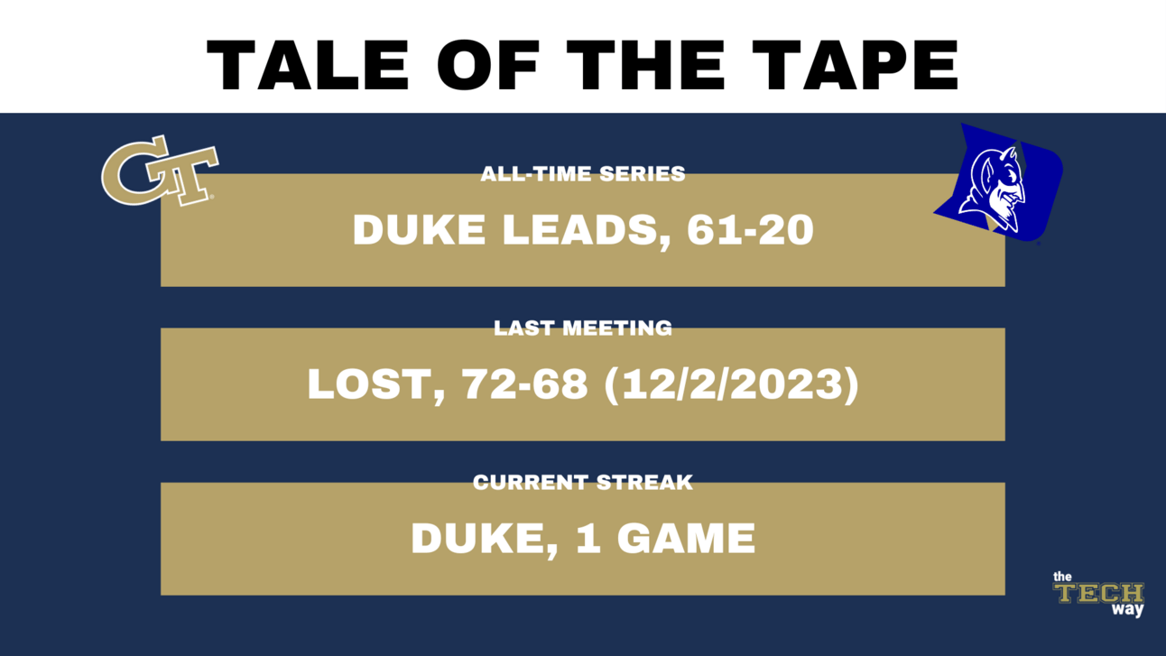
Task: Click the 61-20 series record
Action: point(750,230)
